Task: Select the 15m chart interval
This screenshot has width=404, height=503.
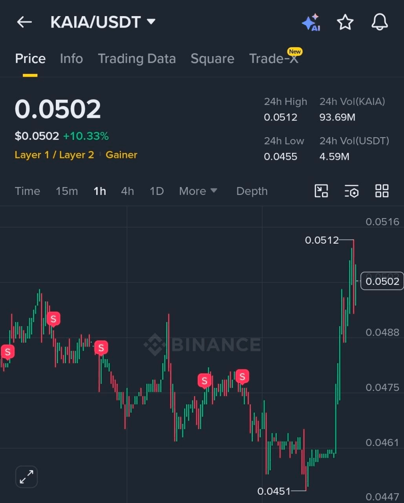Action: 67,191
